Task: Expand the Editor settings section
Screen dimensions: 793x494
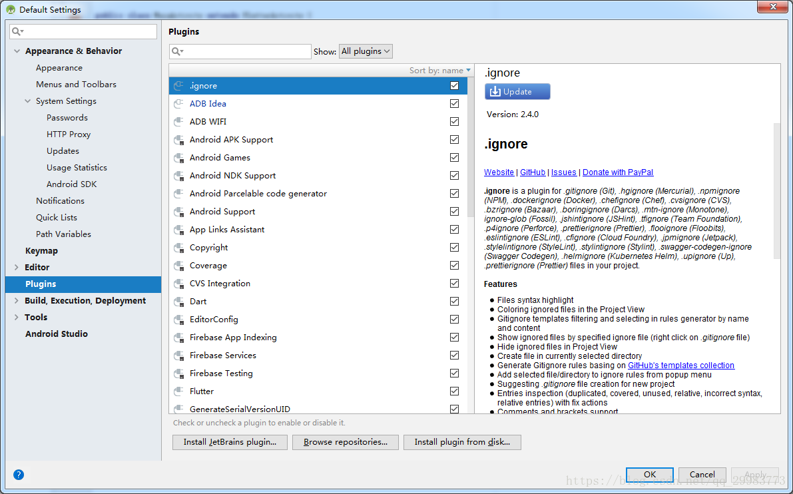Action: coord(16,268)
